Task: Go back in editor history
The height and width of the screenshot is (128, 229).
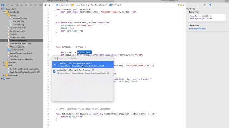Action: click(49, 5)
